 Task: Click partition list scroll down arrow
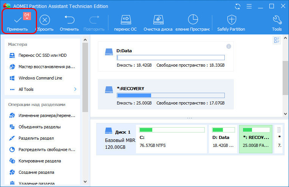285,114
